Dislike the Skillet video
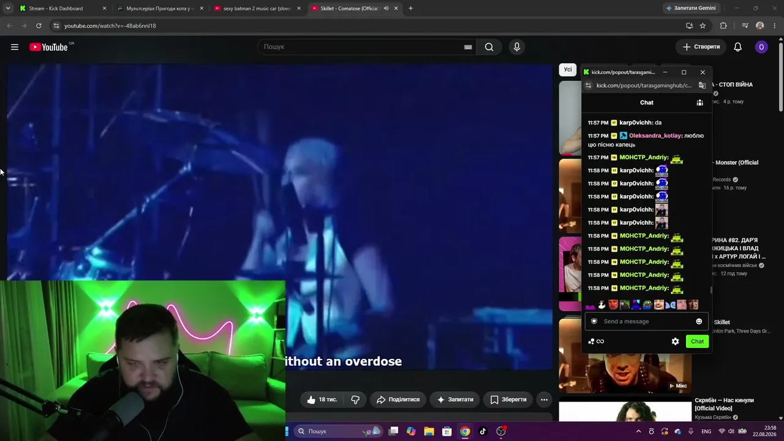The image size is (784, 441). click(x=355, y=400)
